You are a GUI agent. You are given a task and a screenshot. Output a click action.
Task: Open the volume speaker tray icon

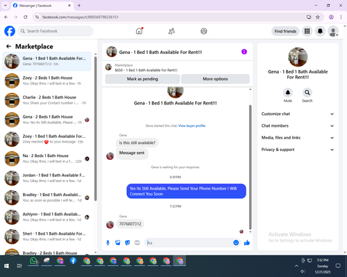pyautogui.click(x=303, y=271)
